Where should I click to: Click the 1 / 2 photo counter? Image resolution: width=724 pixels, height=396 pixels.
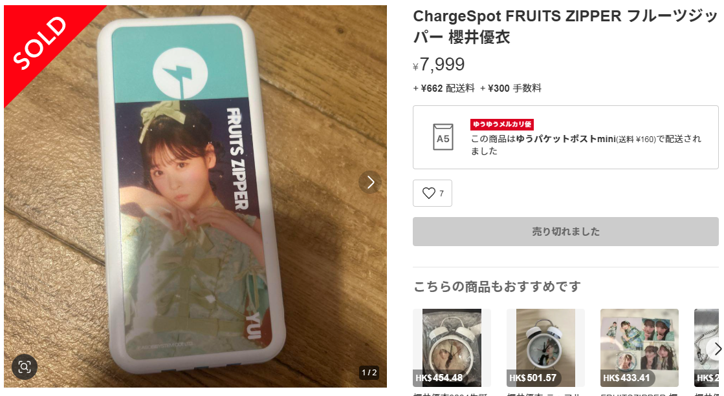coord(369,372)
